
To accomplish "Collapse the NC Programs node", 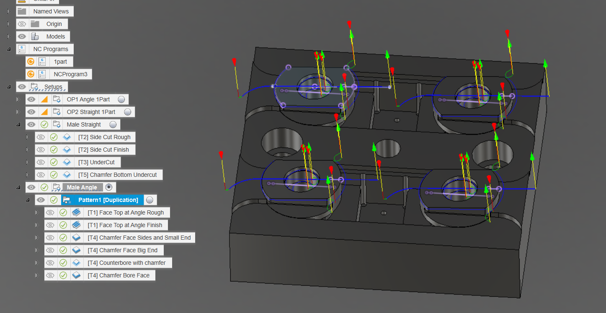I will point(8,49).
